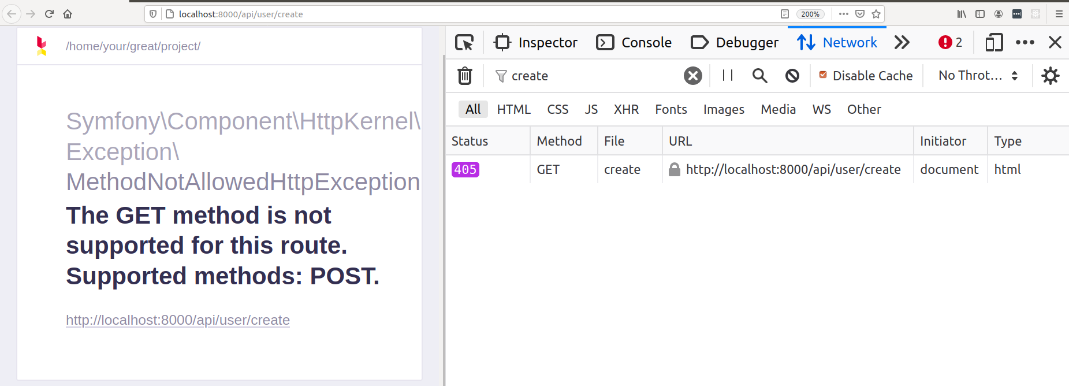This screenshot has width=1069, height=386.
Task: Open DevTools customize ellipsis menu
Action: (x=1025, y=43)
